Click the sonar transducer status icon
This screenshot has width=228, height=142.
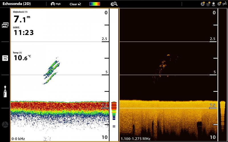[213, 4]
